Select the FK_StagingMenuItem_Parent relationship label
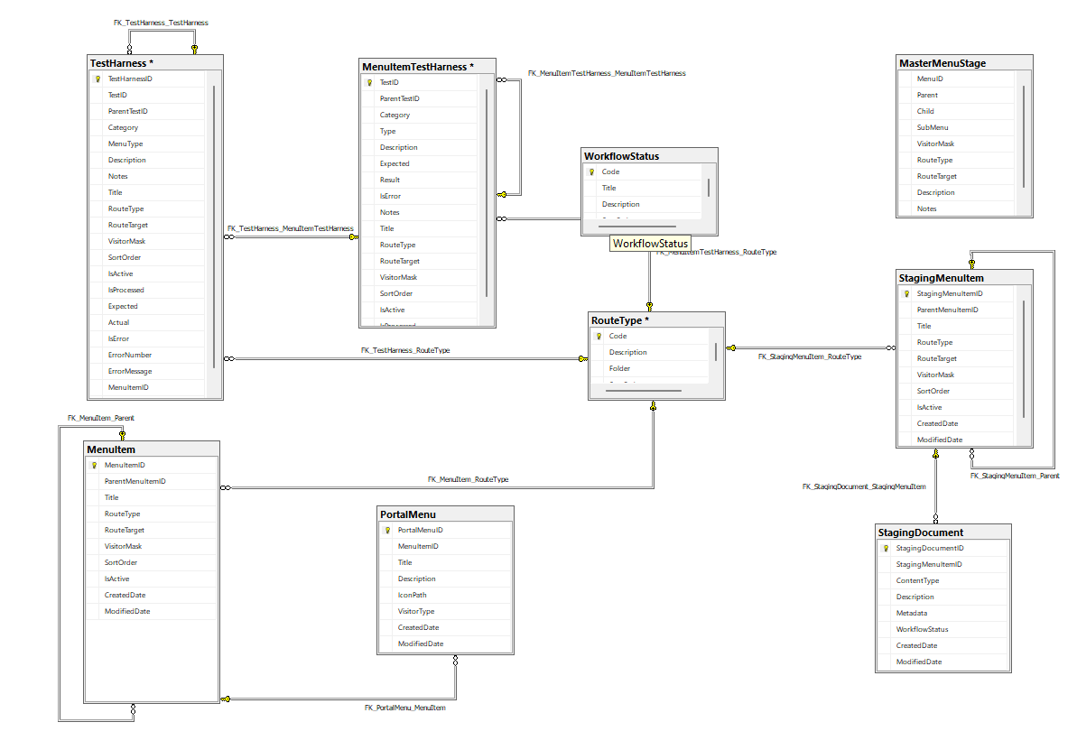1077x750 pixels. 1015,476
